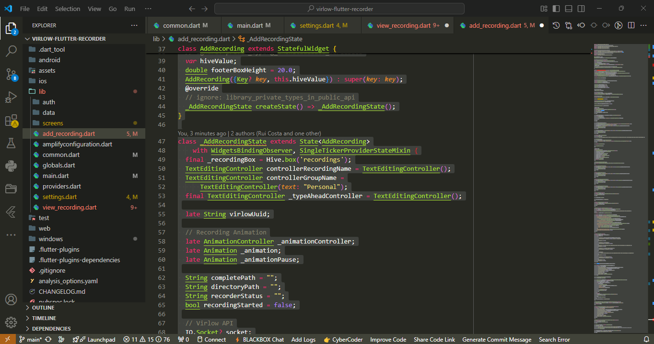
Task: Click Generate Commit Message
Action: (497, 339)
